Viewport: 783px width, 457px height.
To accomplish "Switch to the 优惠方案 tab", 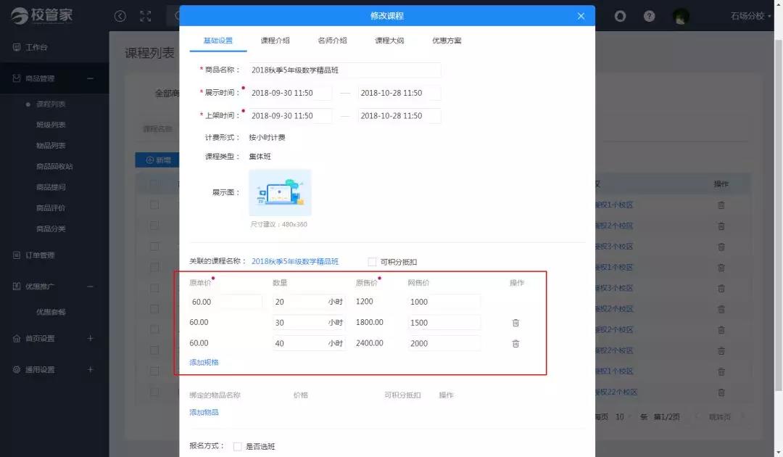I will (x=447, y=41).
